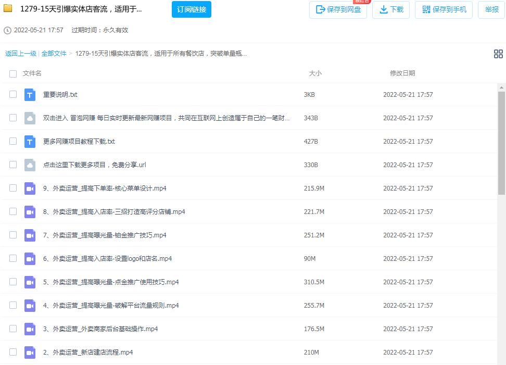Screen dimensions: 506x365
Task: Click the 215.9M size value
Action: pyautogui.click(x=314, y=188)
